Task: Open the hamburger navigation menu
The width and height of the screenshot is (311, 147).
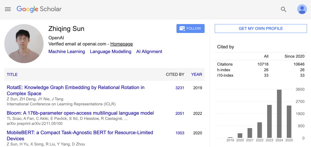Action: click(x=8, y=9)
